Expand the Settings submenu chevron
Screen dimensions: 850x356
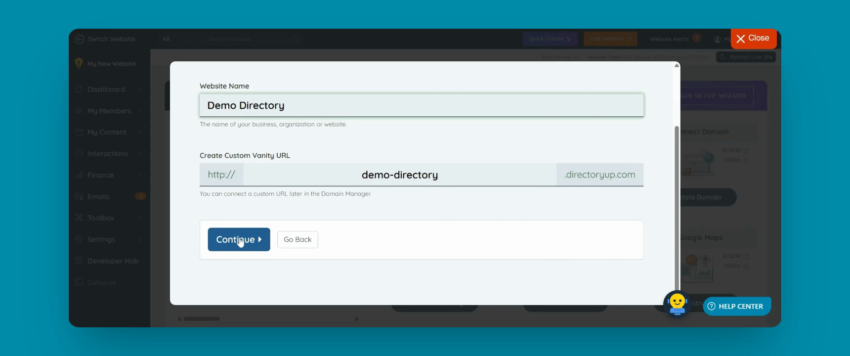pyautogui.click(x=140, y=239)
